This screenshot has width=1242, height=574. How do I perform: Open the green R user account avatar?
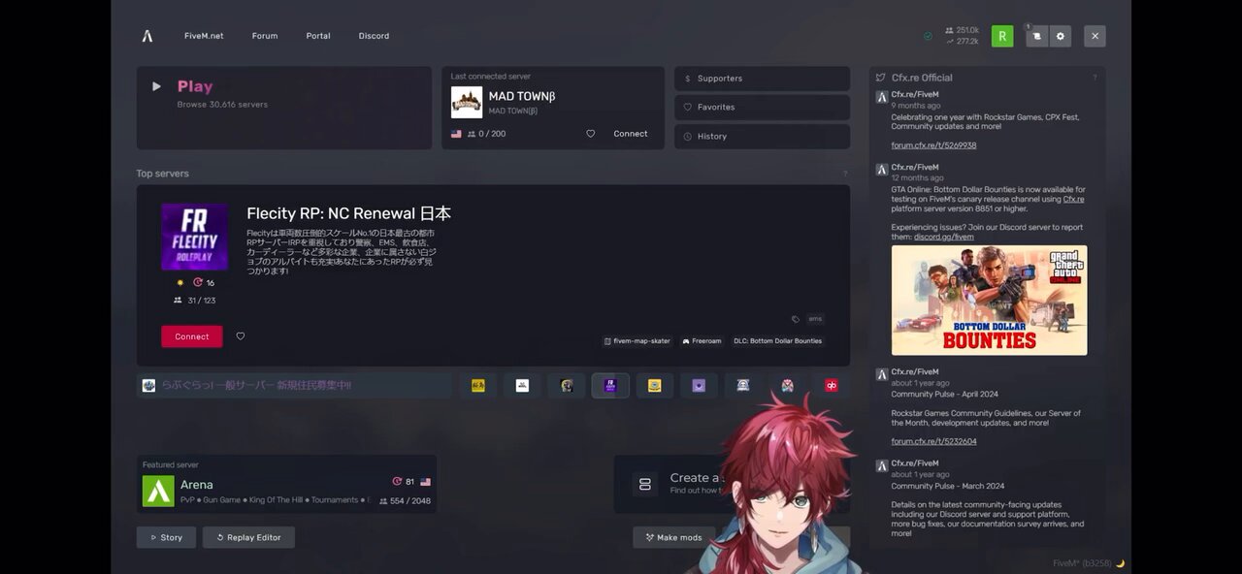(1002, 36)
